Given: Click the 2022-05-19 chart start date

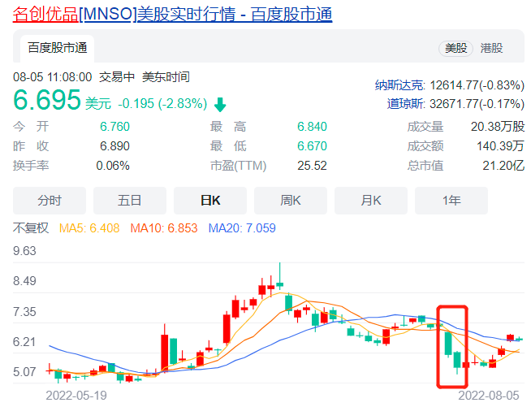Looking at the screenshot, I should point(76,396).
